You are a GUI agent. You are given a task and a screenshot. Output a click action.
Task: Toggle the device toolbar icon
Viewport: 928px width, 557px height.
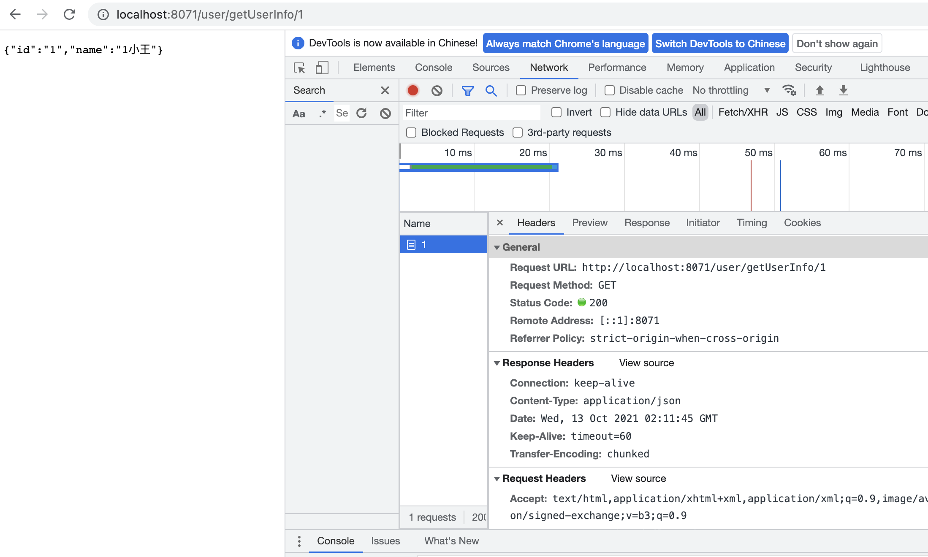322,68
